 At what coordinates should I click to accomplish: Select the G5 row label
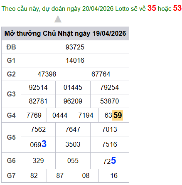click(11, 138)
